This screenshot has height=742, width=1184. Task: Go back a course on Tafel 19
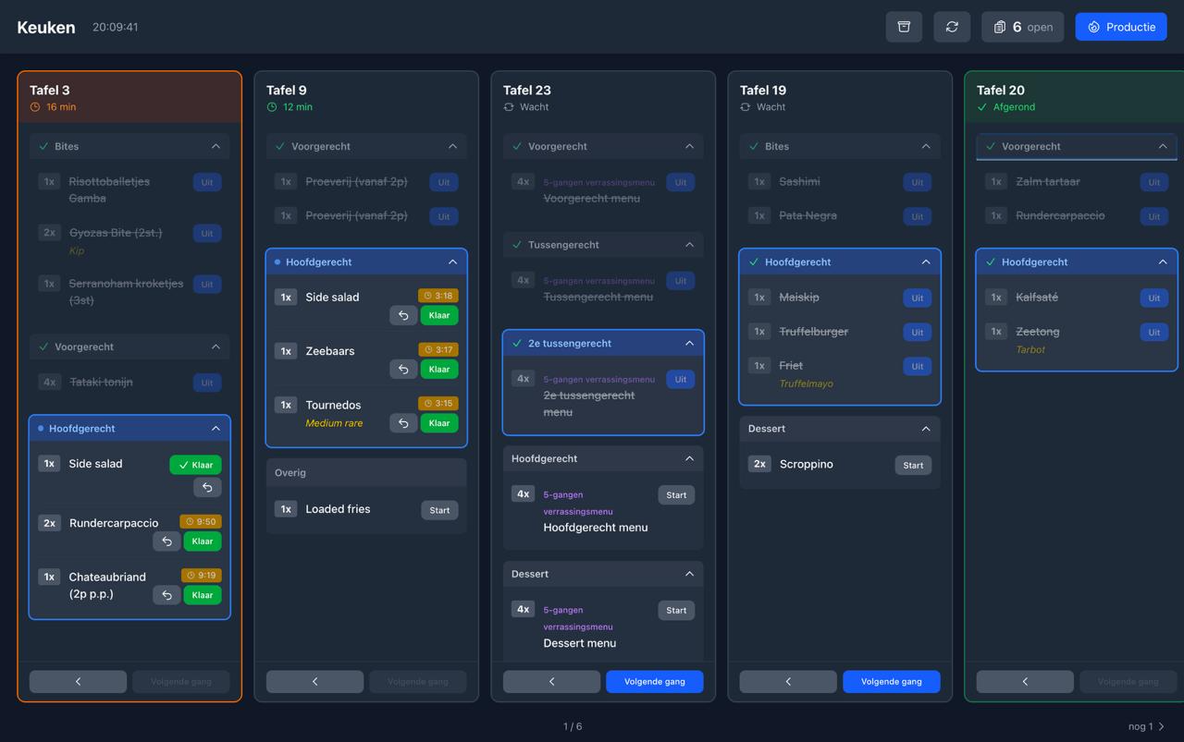788,681
